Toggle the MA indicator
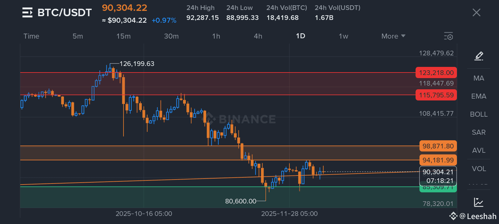 point(479,78)
